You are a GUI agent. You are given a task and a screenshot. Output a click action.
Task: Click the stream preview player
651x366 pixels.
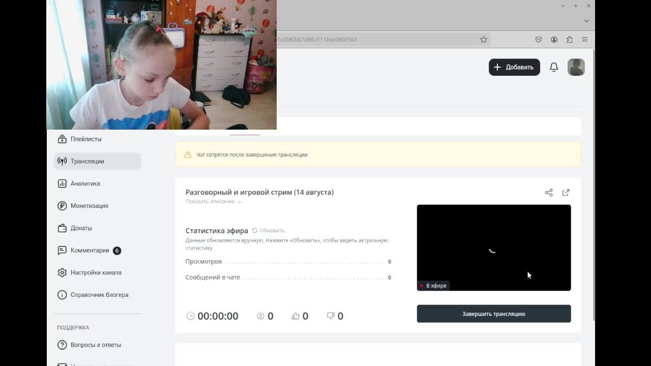click(494, 248)
